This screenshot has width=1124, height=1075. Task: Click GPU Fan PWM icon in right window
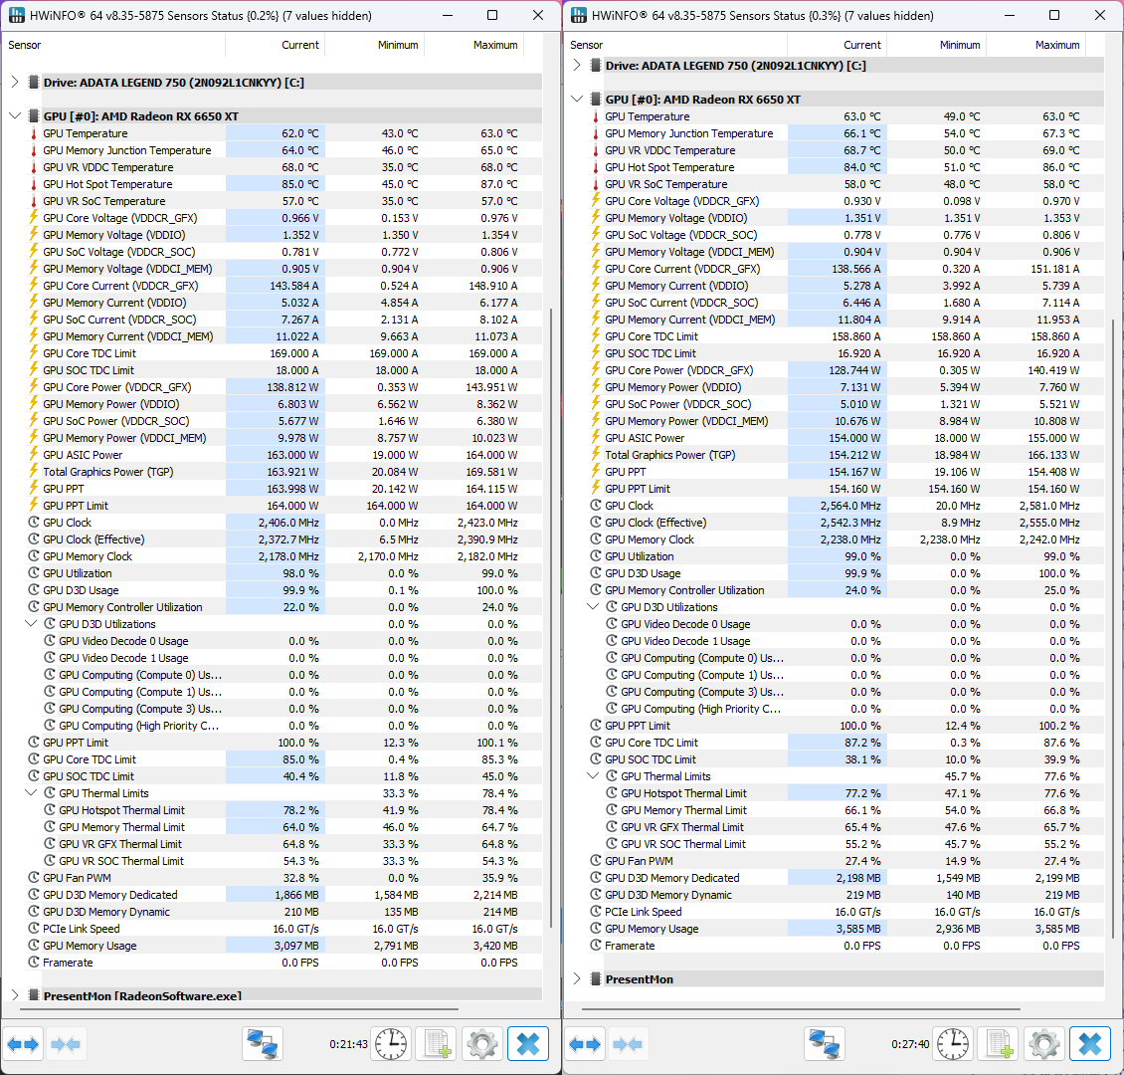[x=595, y=861]
